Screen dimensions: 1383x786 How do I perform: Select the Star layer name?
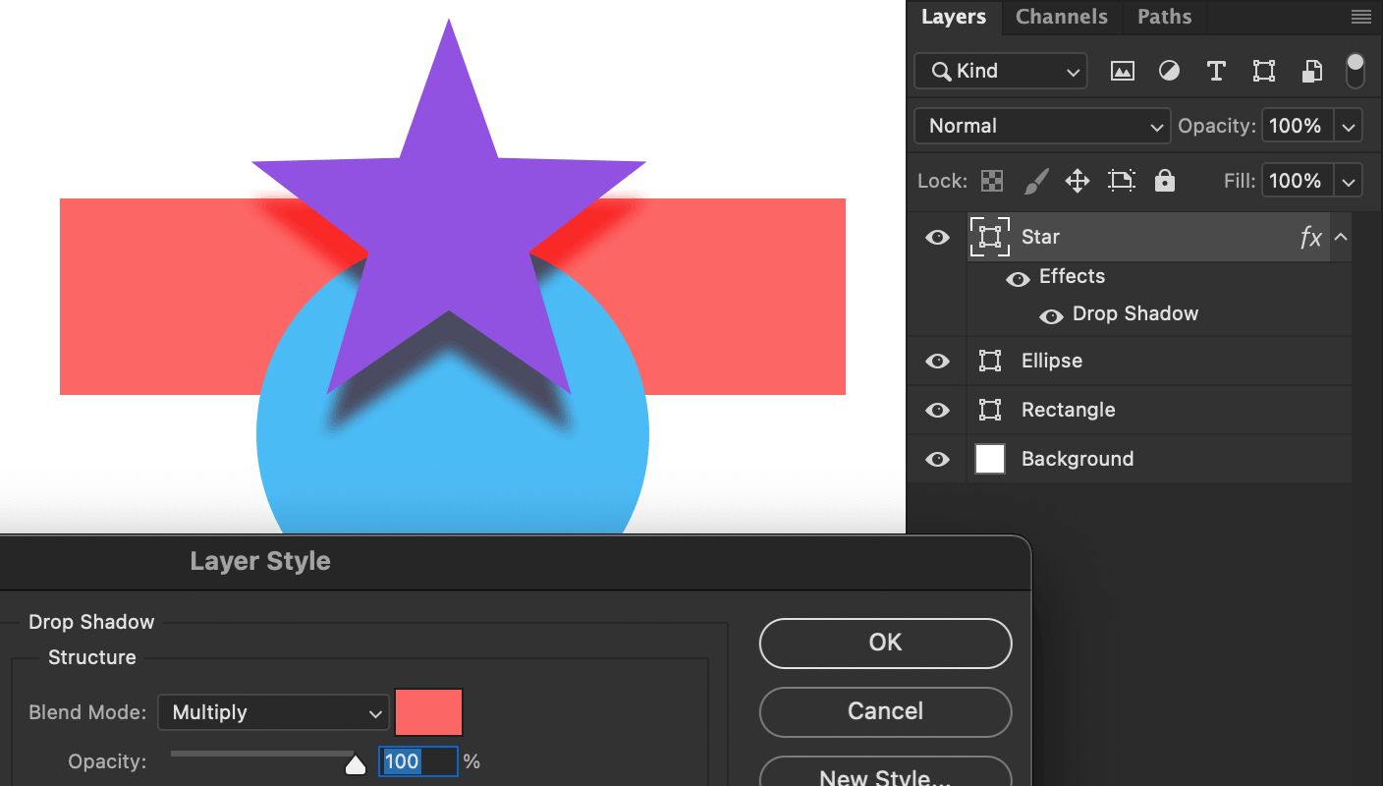pyautogui.click(x=1040, y=237)
